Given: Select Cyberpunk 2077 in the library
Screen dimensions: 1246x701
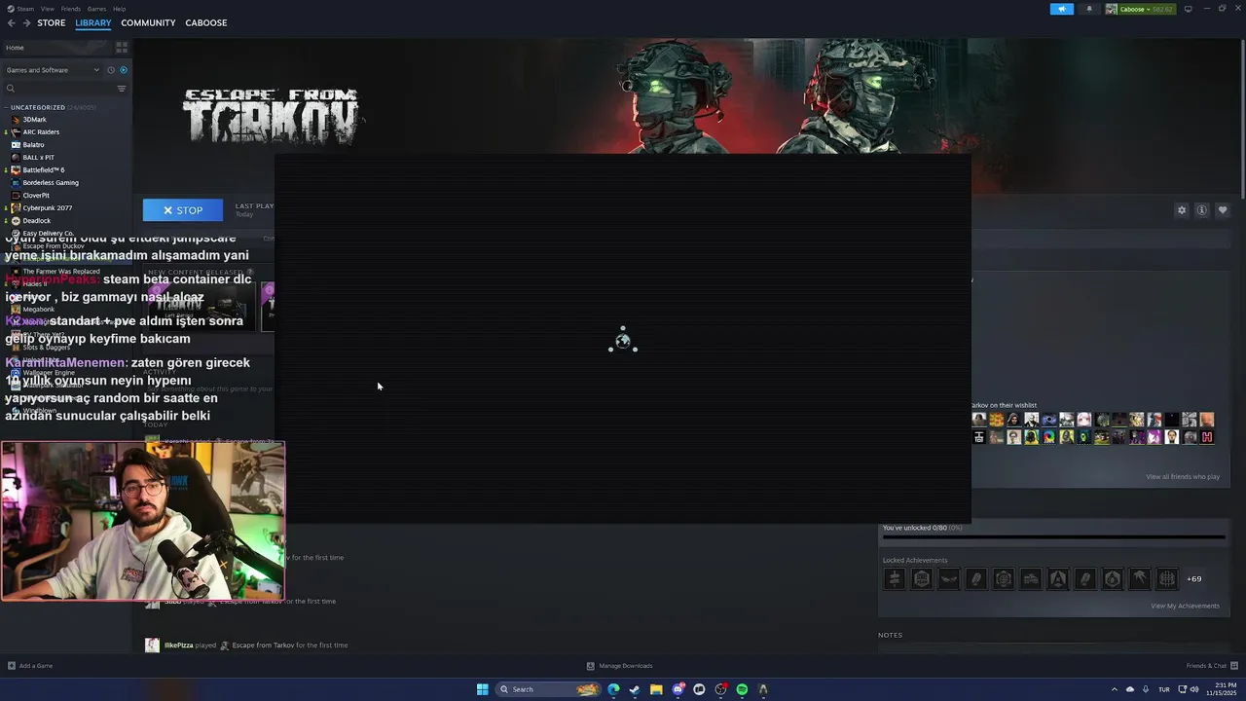Looking at the screenshot, I should [47, 208].
